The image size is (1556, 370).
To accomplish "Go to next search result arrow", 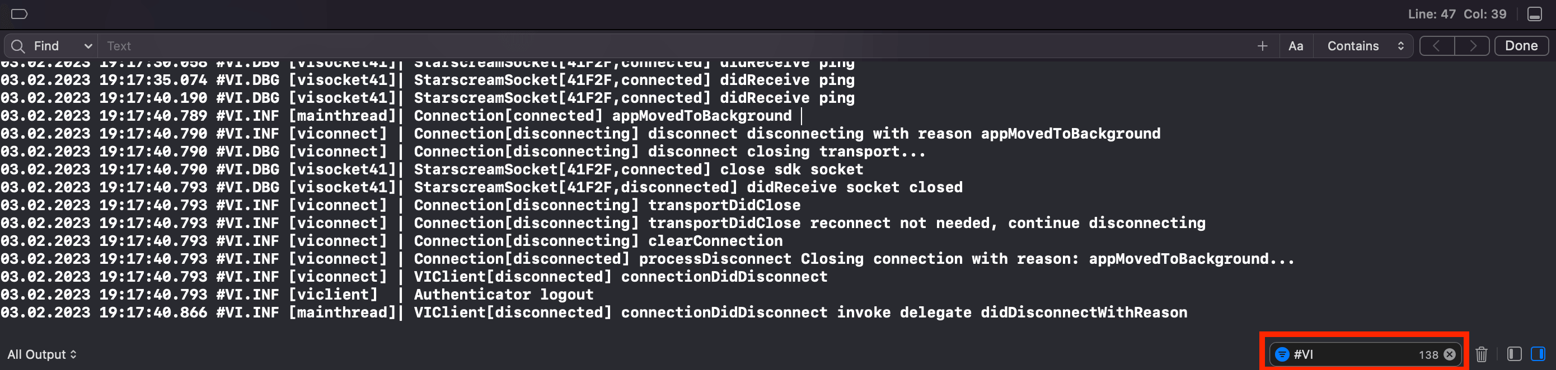I will (1473, 46).
